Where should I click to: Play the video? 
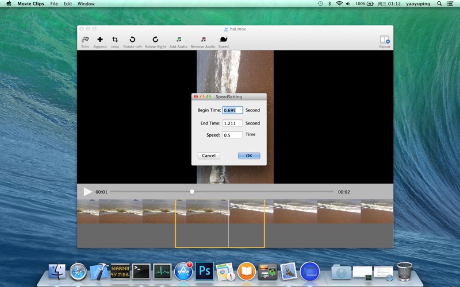[x=87, y=192]
